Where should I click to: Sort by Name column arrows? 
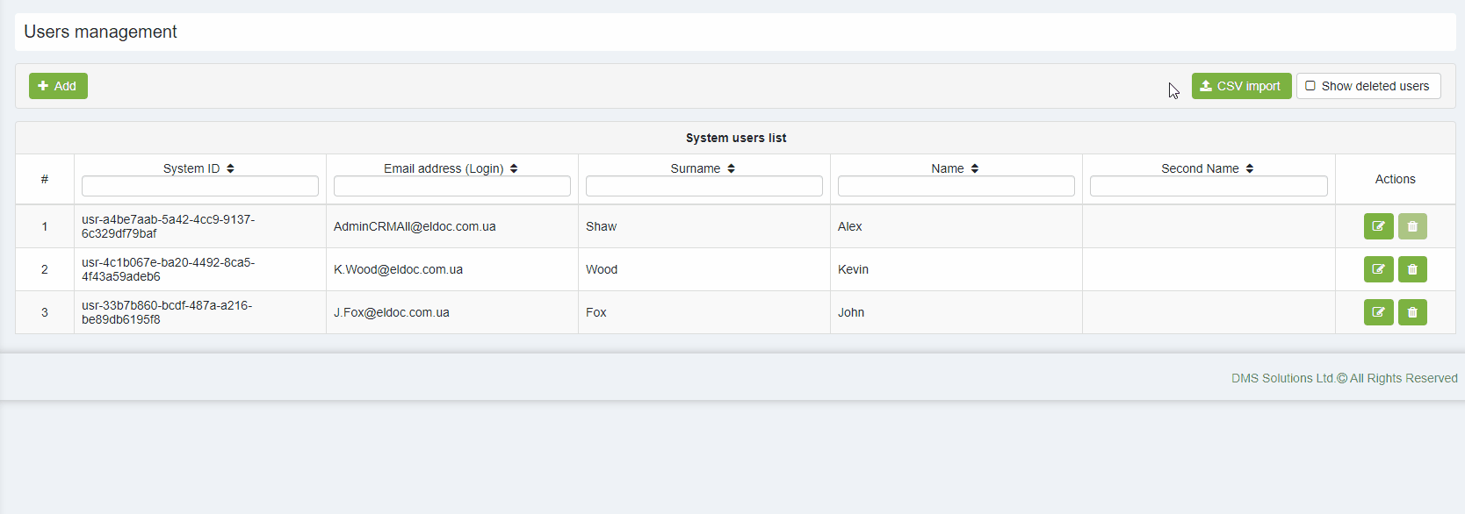tap(975, 168)
